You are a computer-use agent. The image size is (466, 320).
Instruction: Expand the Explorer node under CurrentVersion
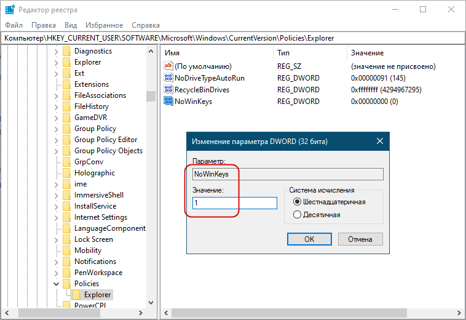(56, 62)
